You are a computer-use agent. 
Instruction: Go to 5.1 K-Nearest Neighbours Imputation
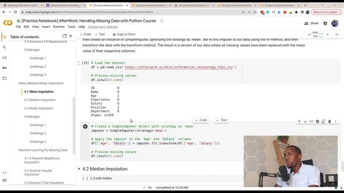42,160
